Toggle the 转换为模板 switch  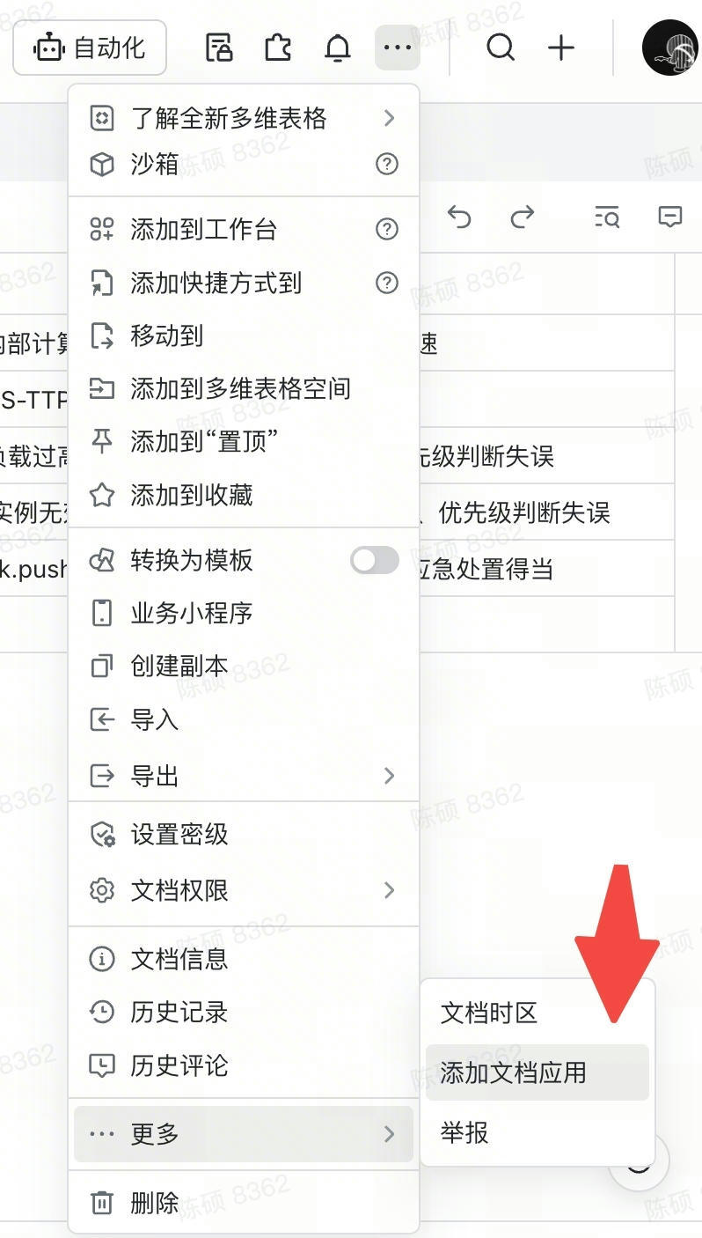tap(375, 560)
